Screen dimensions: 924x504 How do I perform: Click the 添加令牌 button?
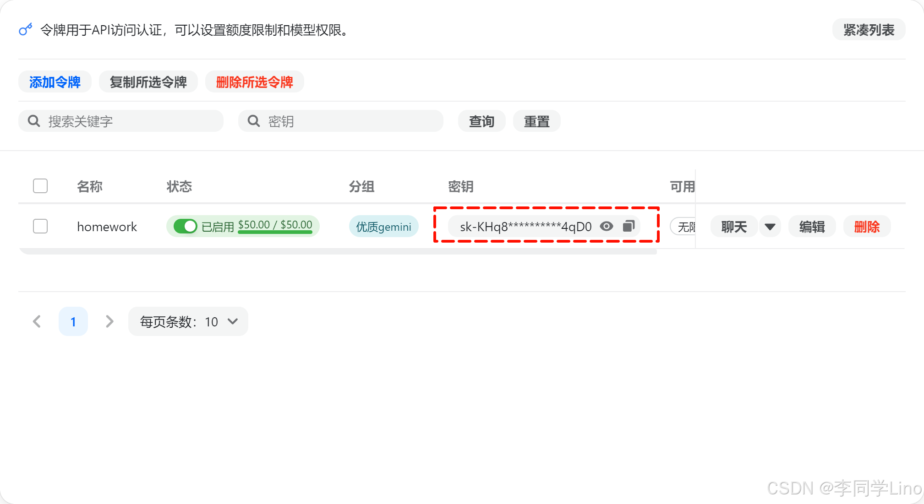[55, 82]
